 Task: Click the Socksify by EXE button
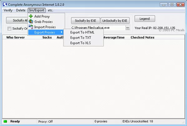(85, 21)
